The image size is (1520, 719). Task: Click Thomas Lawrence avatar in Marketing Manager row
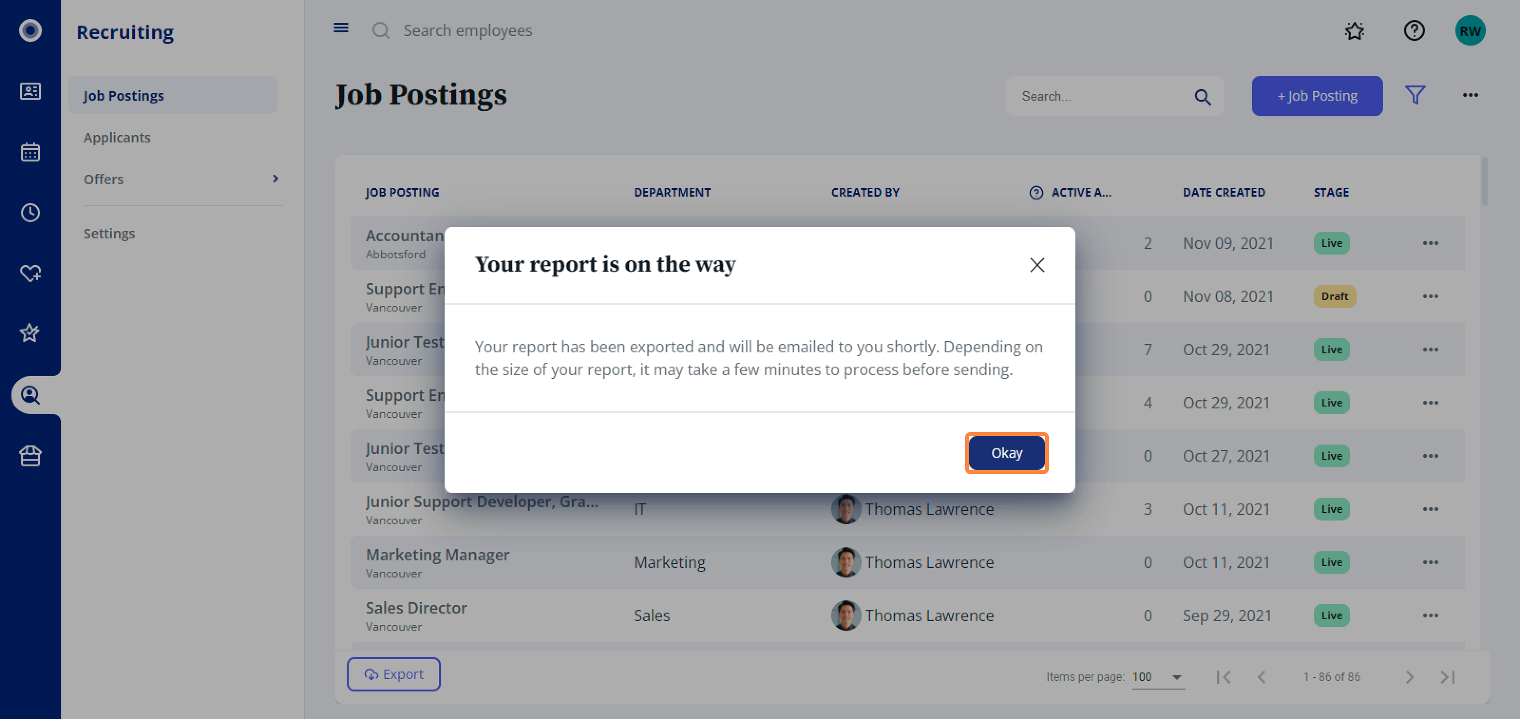tap(845, 562)
